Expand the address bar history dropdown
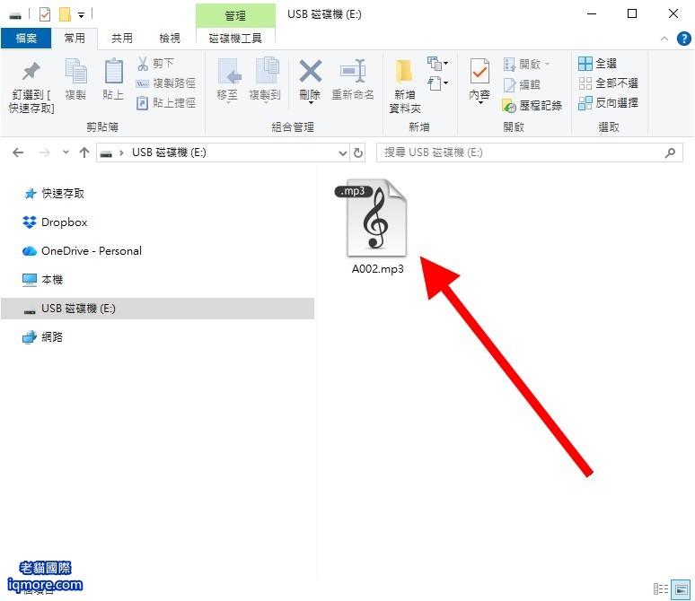This screenshot has width=695, height=601. pyautogui.click(x=343, y=153)
